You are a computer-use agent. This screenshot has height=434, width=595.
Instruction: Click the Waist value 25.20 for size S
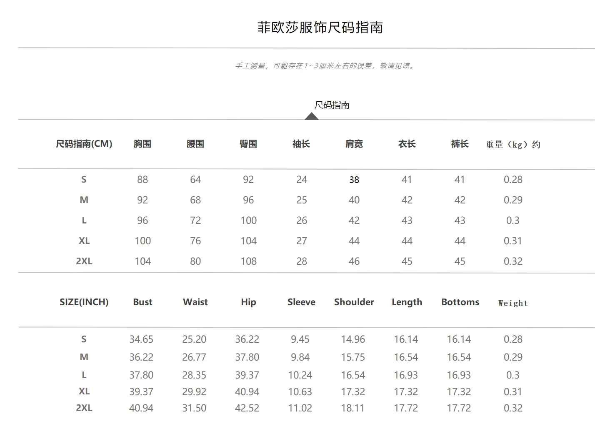coord(194,339)
